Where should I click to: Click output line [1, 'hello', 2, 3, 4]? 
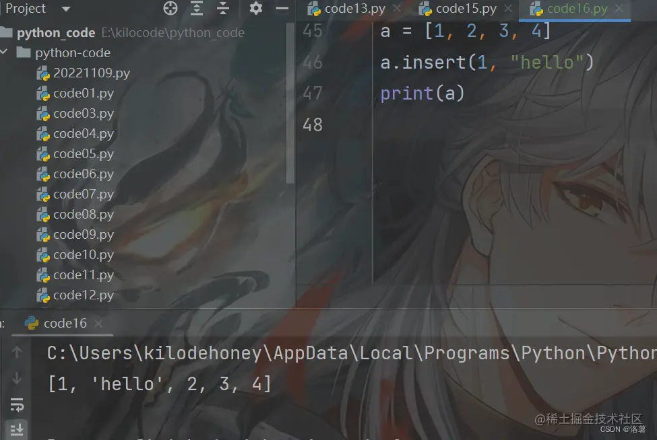[160, 384]
